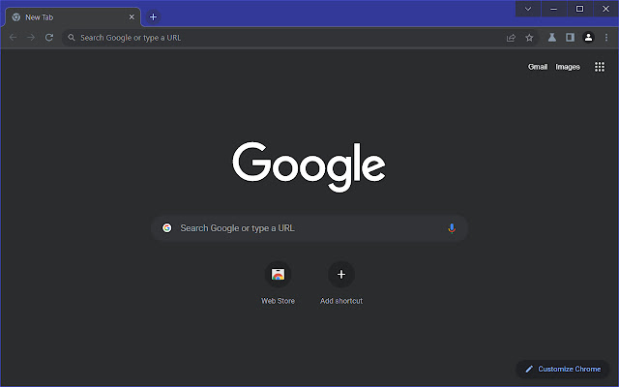Screen dimensions: 619x387
Task: Open the tab search dropdown chevron
Action: click(528, 9)
